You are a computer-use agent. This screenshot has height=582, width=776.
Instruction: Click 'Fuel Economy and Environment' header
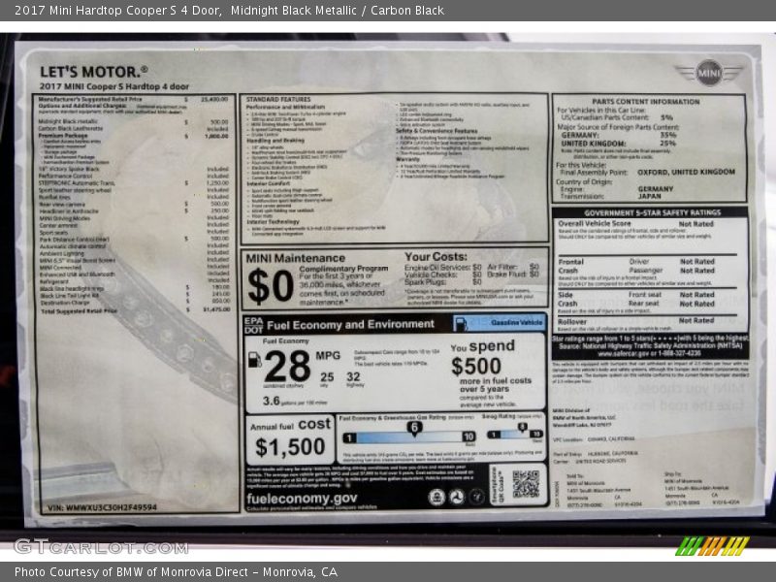pyautogui.click(x=350, y=325)
